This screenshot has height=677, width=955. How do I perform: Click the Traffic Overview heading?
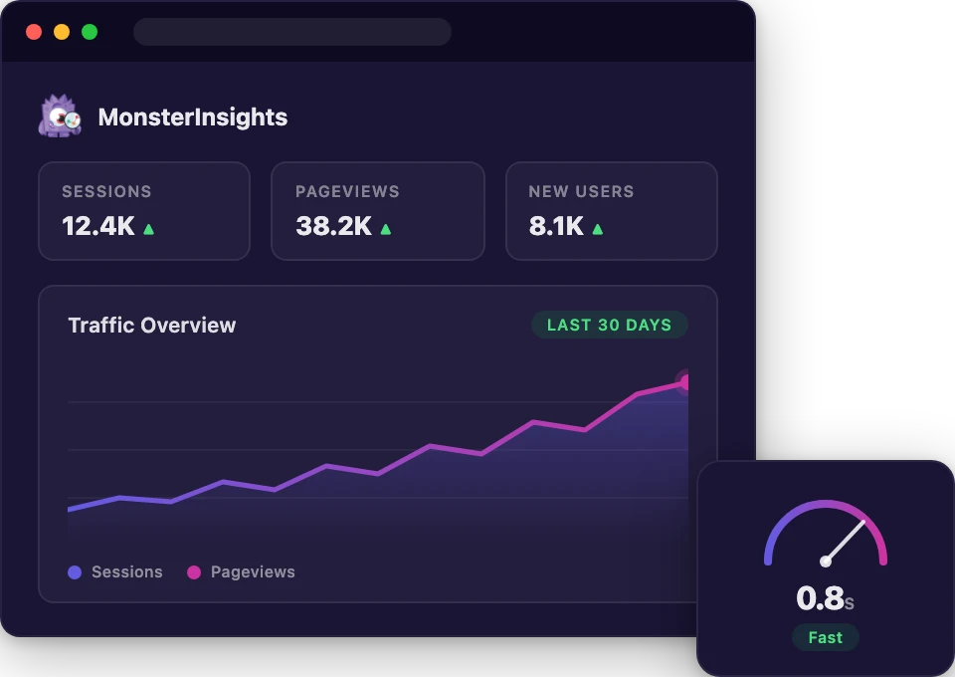(x=151, y=326)
